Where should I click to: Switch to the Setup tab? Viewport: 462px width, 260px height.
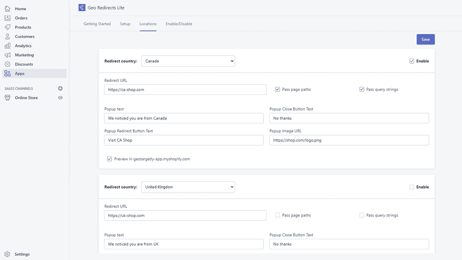coord(125,24)
